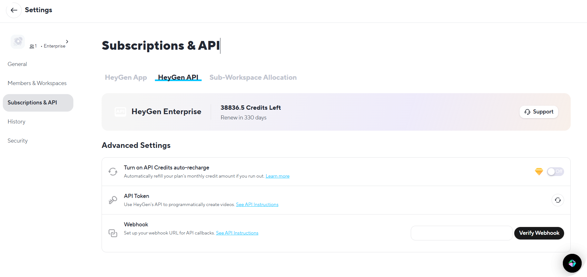The width and height of the screenshot is (587, 277).
Task: Click the auto-recharge circular arrows icon
Action: tap(113, 172)
